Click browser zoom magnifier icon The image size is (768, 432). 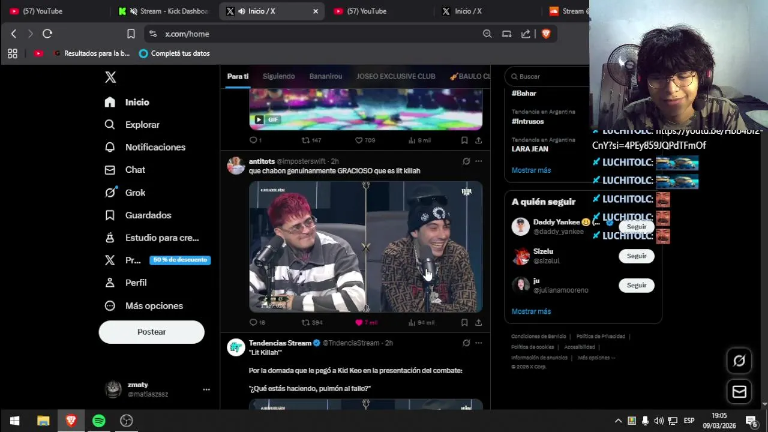click(x=487, y=34)
